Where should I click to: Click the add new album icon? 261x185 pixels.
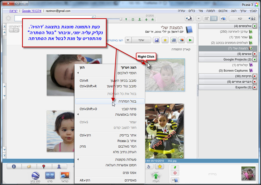(x=223, y=18)
